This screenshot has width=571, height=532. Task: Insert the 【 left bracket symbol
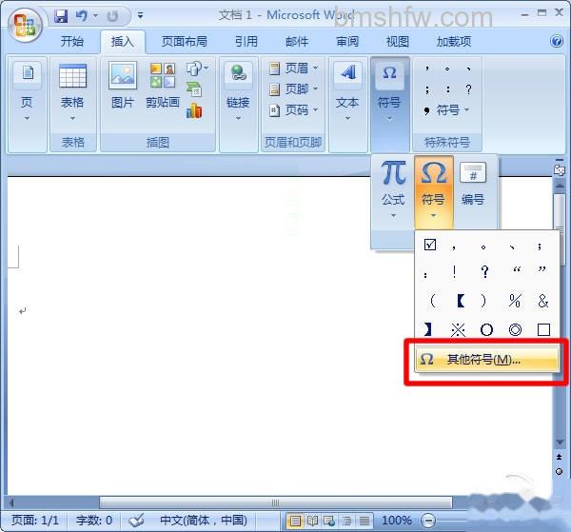click(461, 301)
